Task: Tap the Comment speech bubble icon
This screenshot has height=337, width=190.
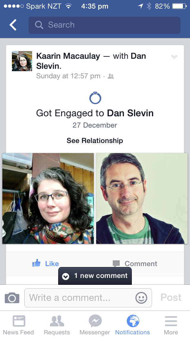Action: click(x=116, y=263)
